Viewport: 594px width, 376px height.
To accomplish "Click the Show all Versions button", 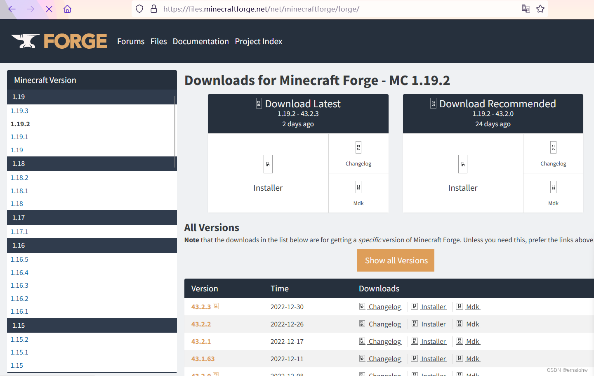I will coord(396,260).
